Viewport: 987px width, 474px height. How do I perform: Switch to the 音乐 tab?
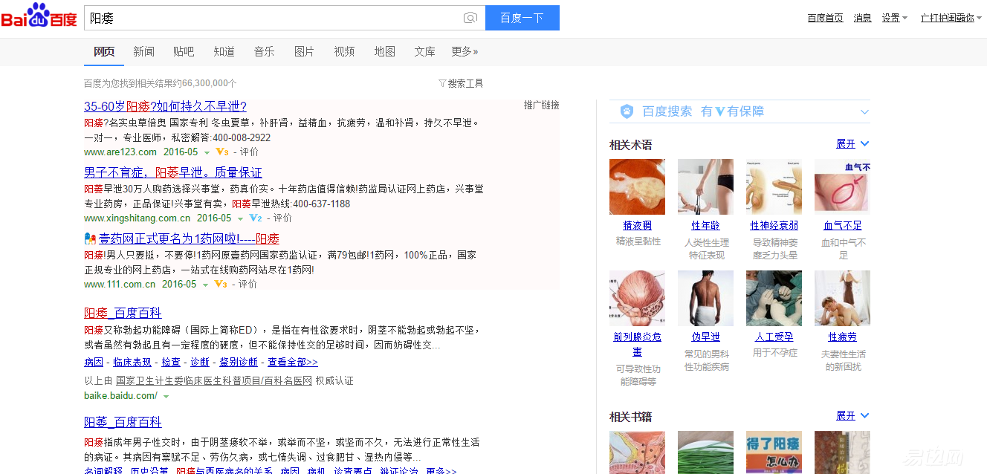(x=264, y=51)
